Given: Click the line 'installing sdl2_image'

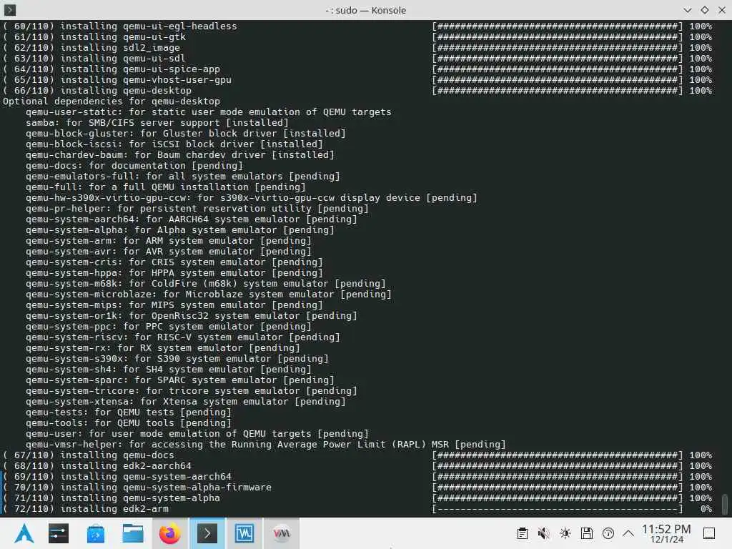Looking at the screenshot, I should pyautogui.click(x=120, y=48).
